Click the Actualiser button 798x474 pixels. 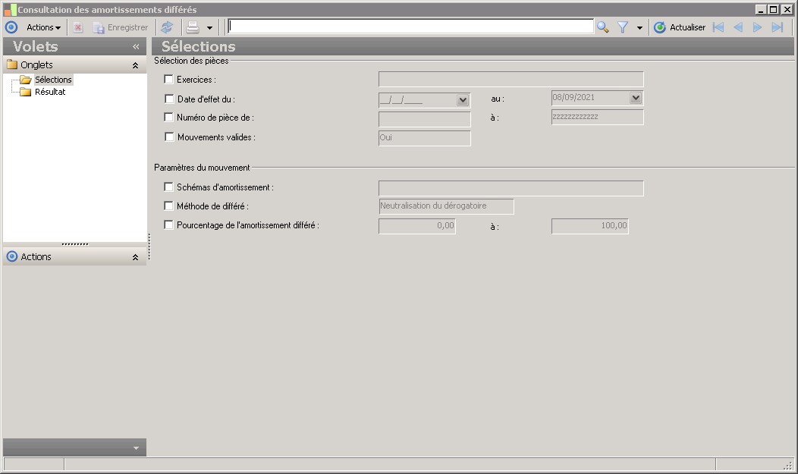(x=680, y=27)
